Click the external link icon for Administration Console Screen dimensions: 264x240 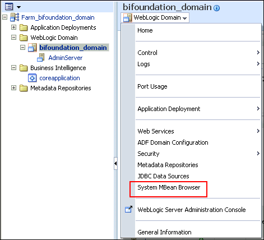(128, 209)
